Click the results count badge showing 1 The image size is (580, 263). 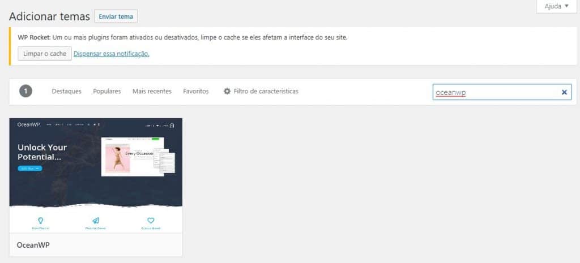click(x=26, y=91)
